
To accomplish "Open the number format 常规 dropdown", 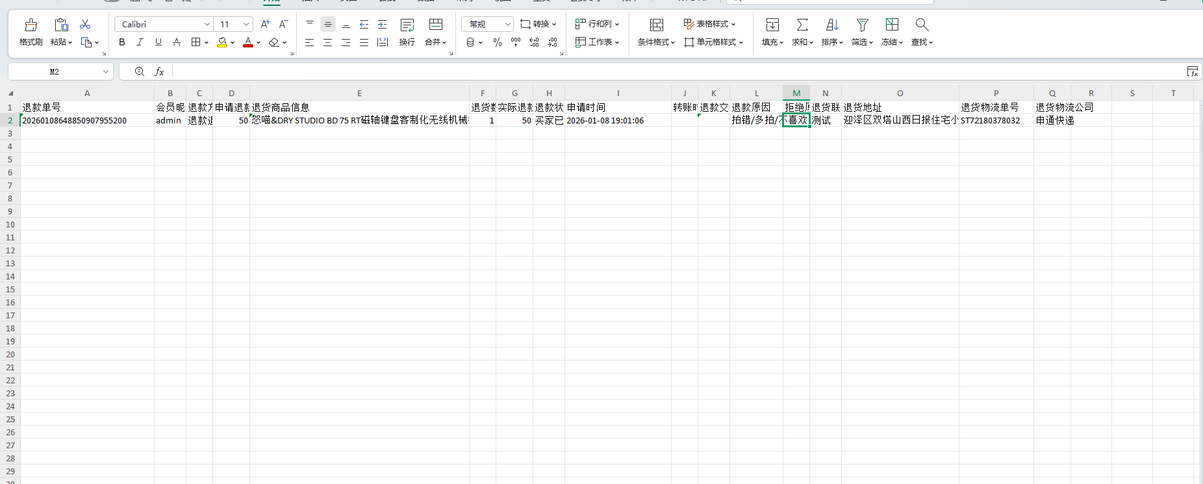I will (507, 25).
